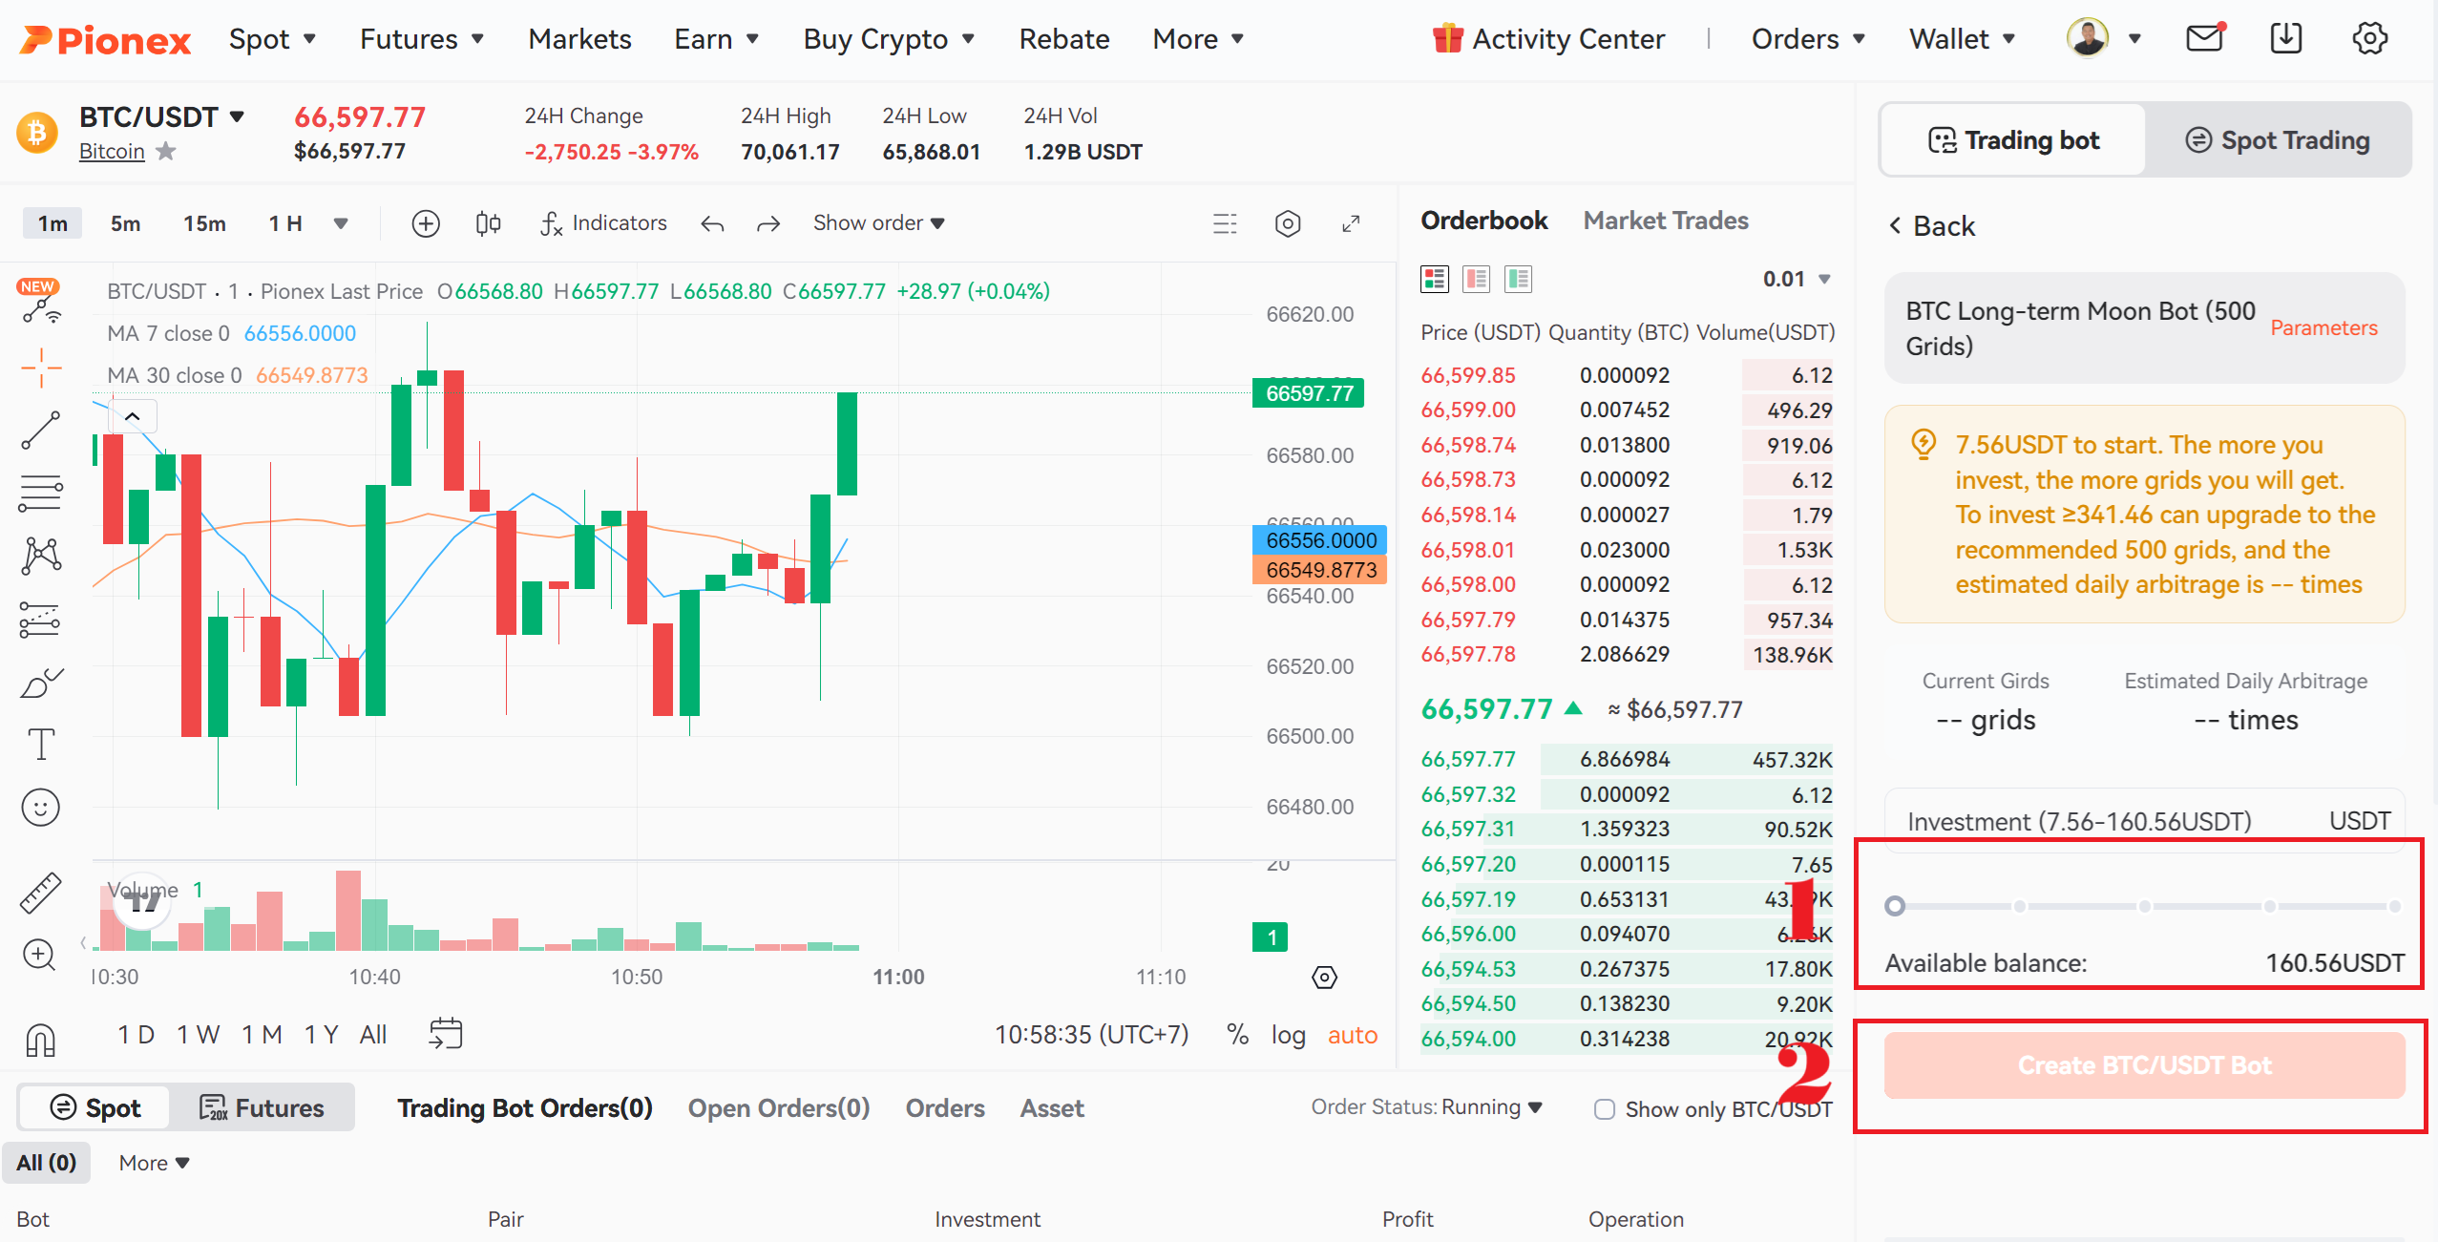The image size is (2438, 1242).
Task: Open the Asset tab
Action: 1052,1107
